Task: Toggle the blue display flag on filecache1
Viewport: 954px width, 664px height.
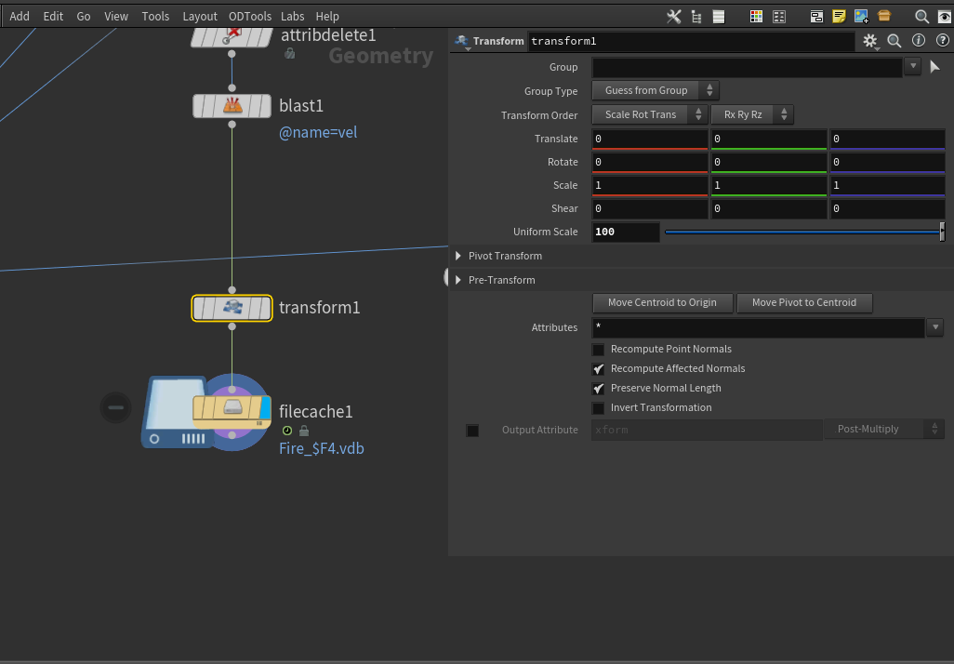Action: click(x=265, y=407)
